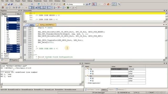The image size is (168, 94).
Task: Click the Step Out icon
Action: click(19, 8)
